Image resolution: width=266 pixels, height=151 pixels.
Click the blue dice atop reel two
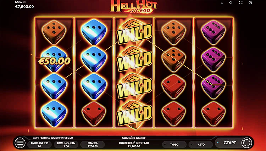[94, 32]
